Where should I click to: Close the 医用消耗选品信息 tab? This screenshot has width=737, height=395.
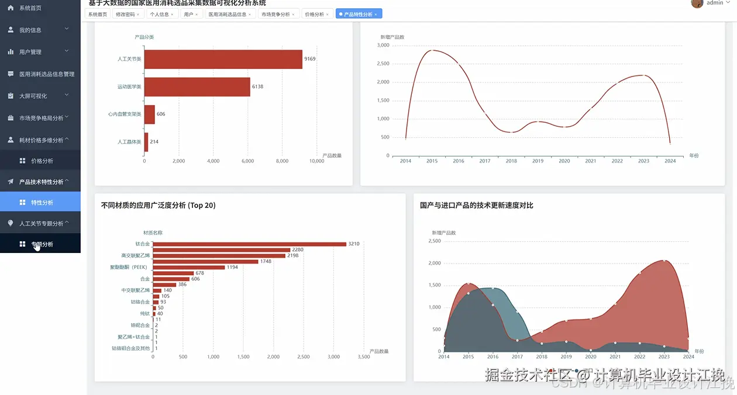pyautogui.click(x=250, y=14)
